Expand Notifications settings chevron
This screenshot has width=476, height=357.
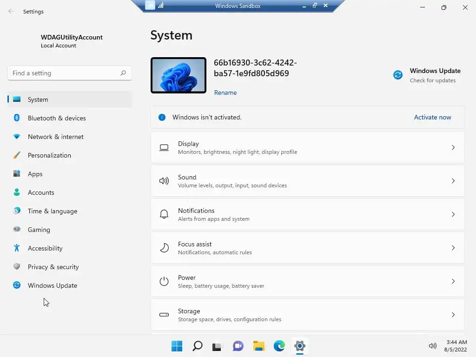point(453,214)
